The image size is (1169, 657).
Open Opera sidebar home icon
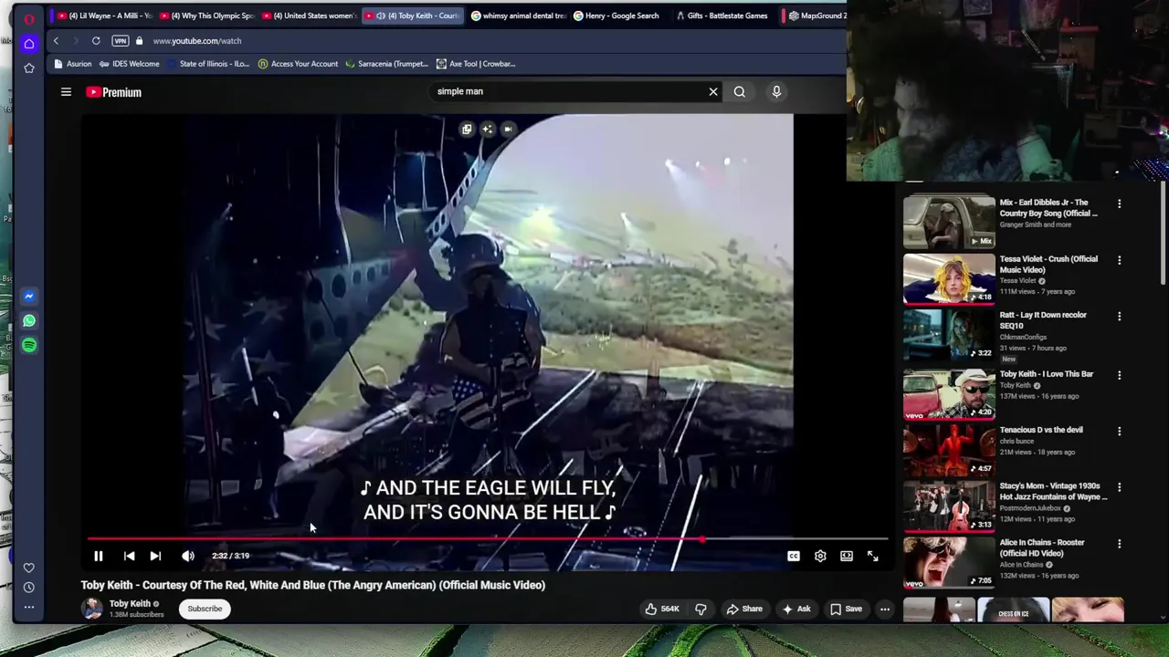(29, 43)
